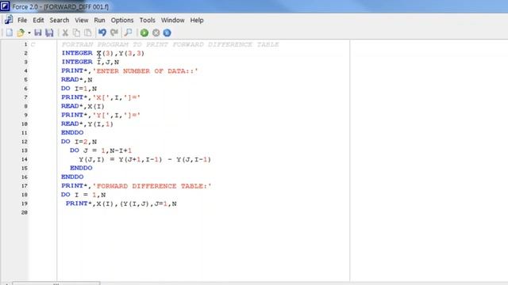The height and width of the screenshot is (285, 508).
Task: Undo the last edit with blue arrow
Action: (x=102, y=32)
